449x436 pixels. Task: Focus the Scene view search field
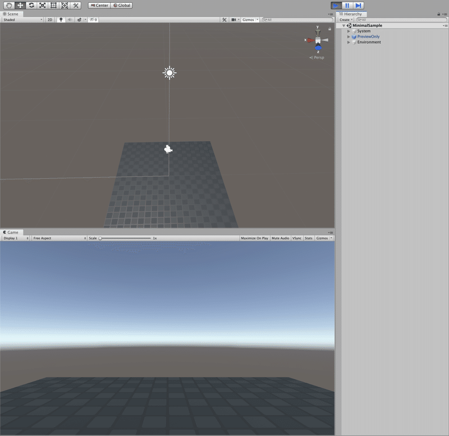pos(298,20)
